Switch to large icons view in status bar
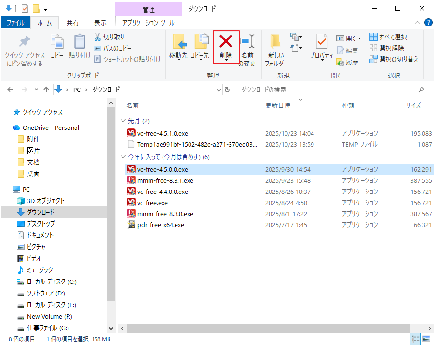This screenshot has height=346, width=435. 426,339
